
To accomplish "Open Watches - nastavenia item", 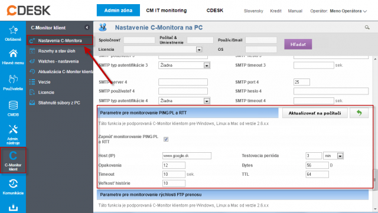I will pos(58,61).
